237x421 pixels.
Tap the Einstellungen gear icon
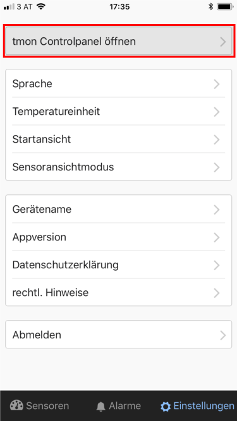166,406
